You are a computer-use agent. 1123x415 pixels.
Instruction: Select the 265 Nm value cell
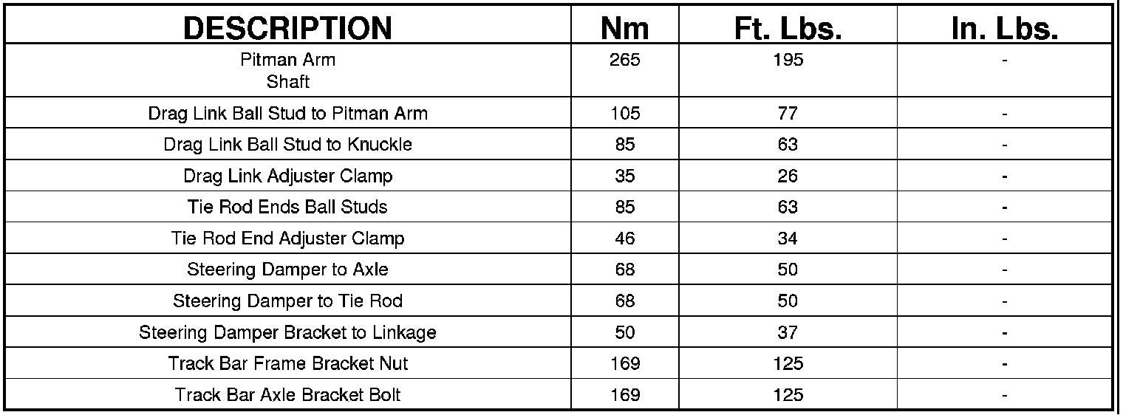click(x=624, y=61)
